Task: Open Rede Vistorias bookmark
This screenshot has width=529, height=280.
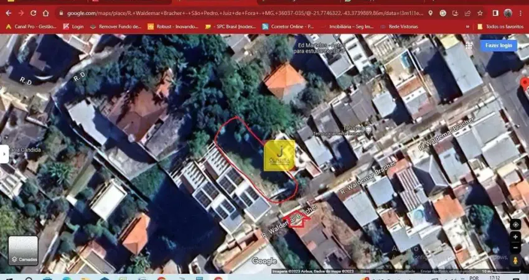Action: click(399, 26)
